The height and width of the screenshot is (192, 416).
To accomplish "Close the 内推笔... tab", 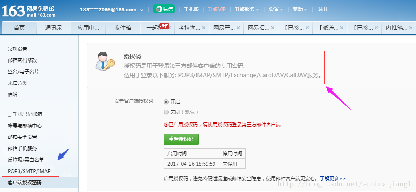I will click(x=411, y=28).
